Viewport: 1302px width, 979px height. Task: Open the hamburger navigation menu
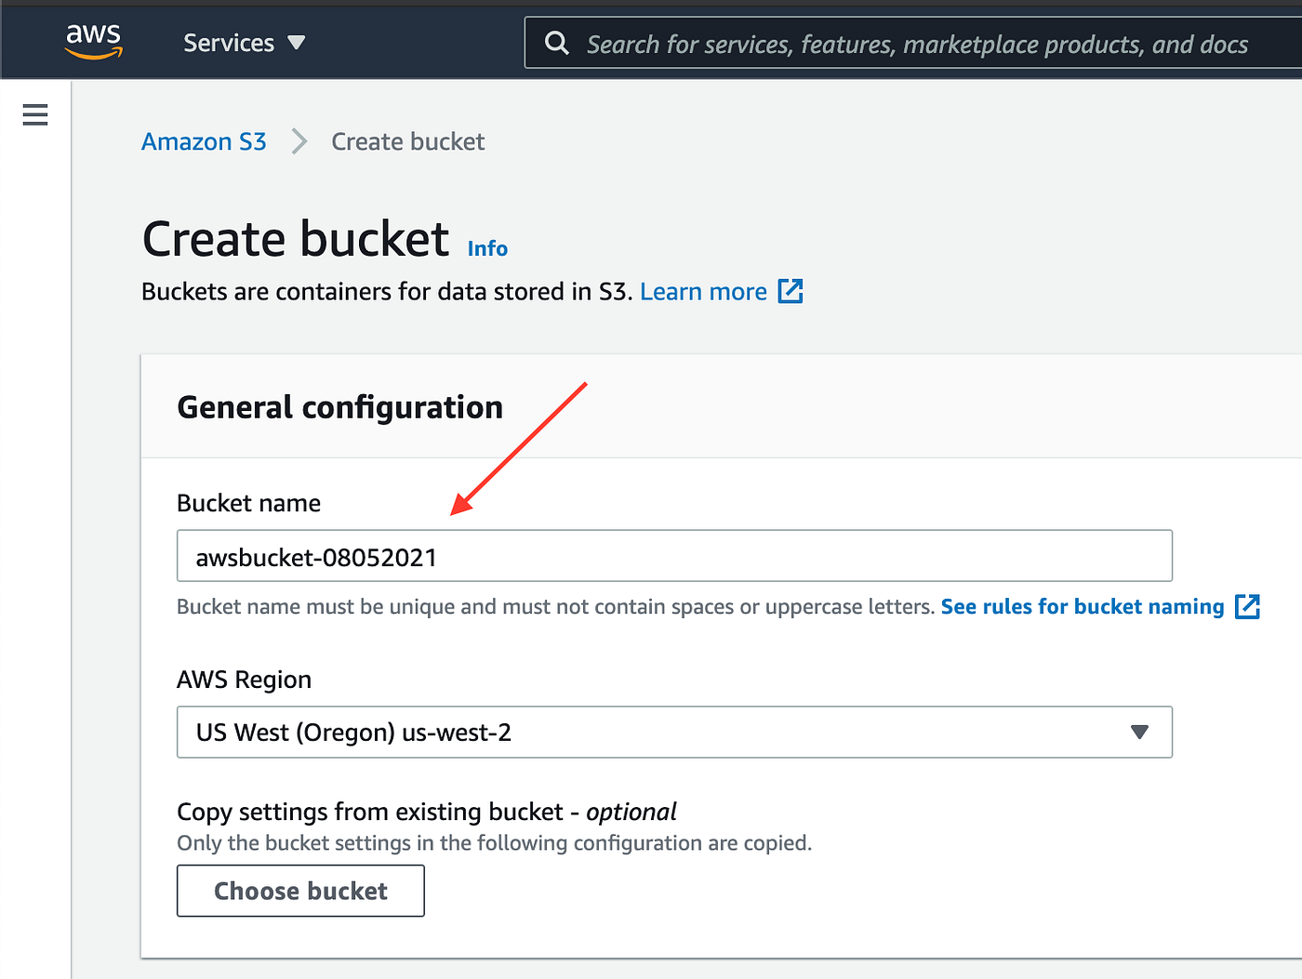pos(34,114)
